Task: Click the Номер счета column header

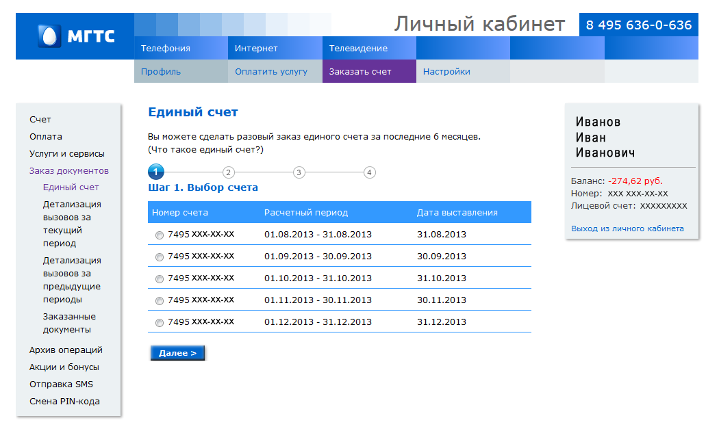Action: (180, 213)
